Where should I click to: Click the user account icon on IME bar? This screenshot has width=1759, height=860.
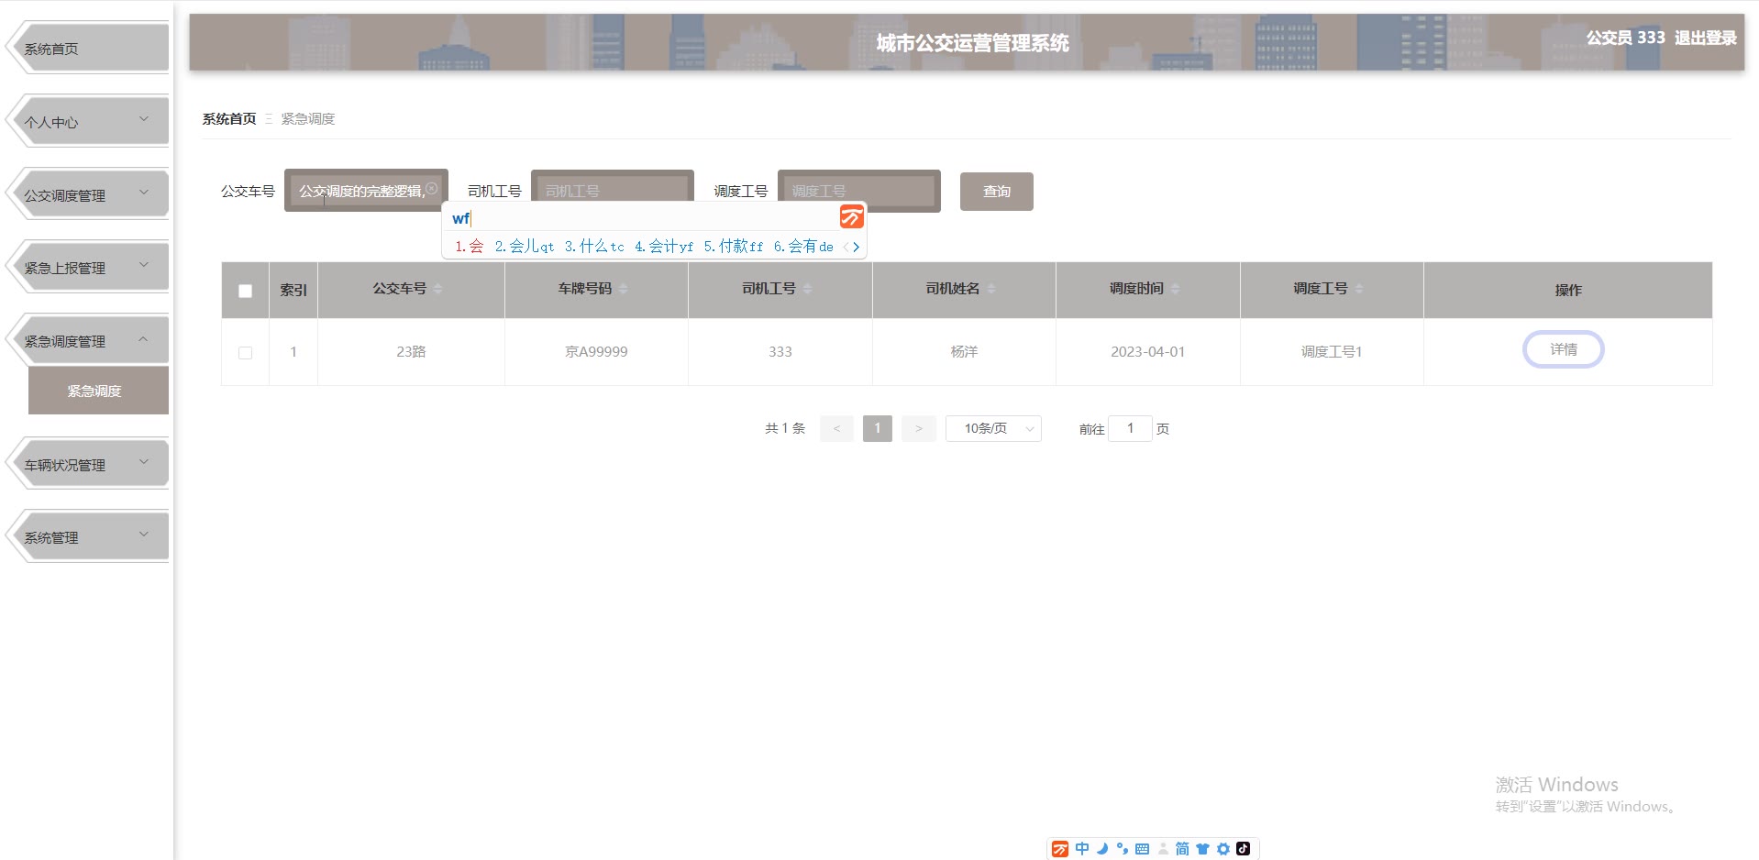1163,849
